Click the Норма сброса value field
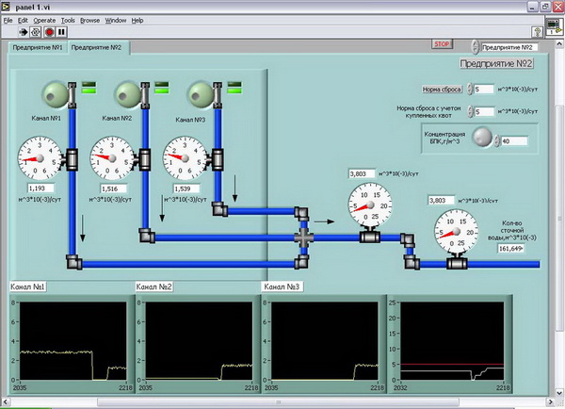Viewport: 565px width, 409px height. pyautogui.click(x=484, y=89)
